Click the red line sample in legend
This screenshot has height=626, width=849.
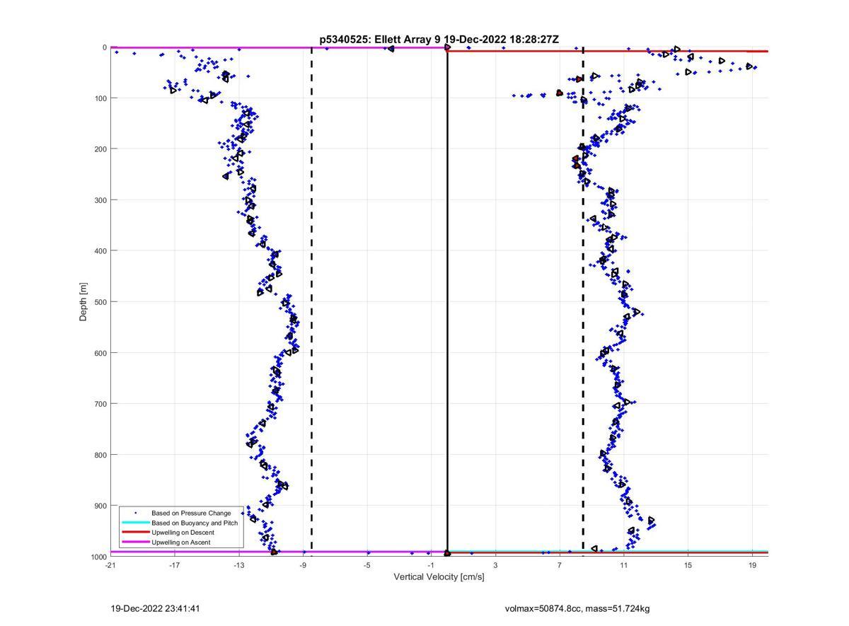click(135, 533)
